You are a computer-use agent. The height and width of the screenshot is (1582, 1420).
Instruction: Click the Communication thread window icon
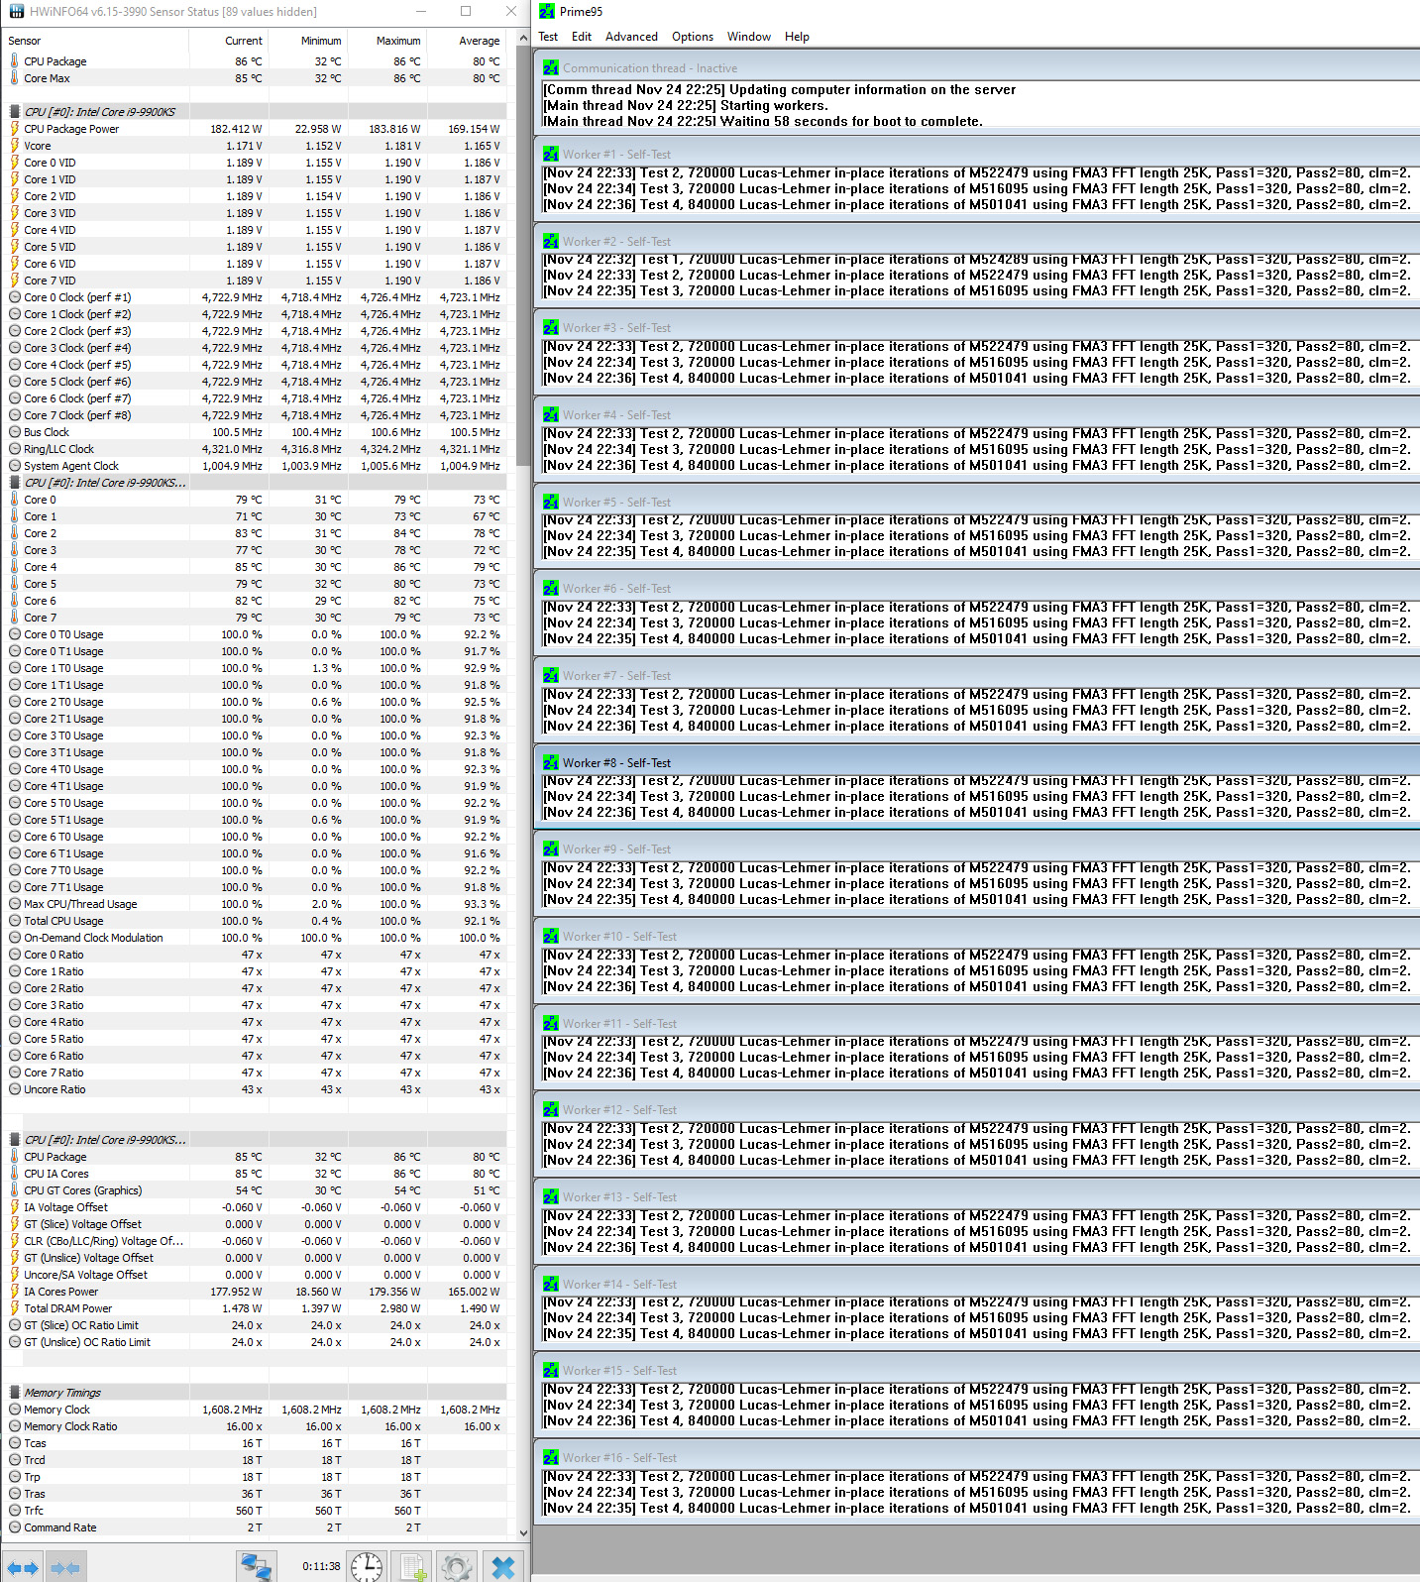click(551, 68)
